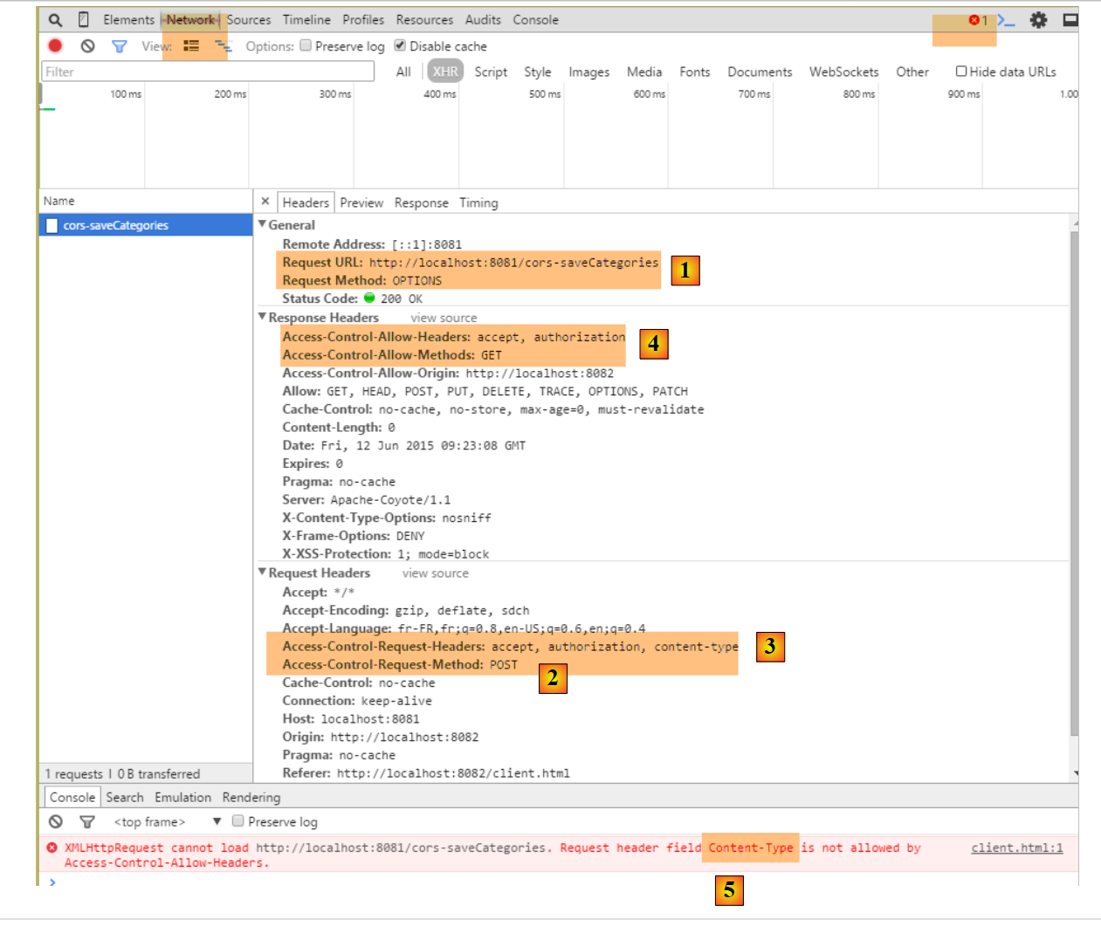Stop recording with the red record button

click(x=56, y=46)
